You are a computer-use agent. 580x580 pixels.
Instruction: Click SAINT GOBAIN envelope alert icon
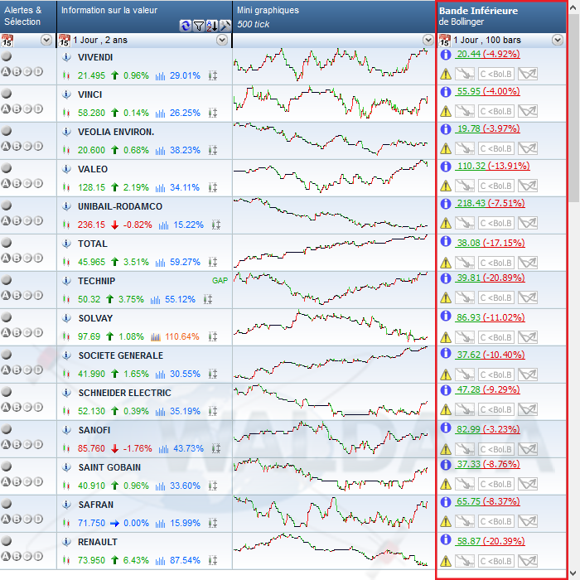(528, 484)
